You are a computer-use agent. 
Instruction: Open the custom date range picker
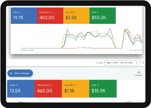click(122, 63)
